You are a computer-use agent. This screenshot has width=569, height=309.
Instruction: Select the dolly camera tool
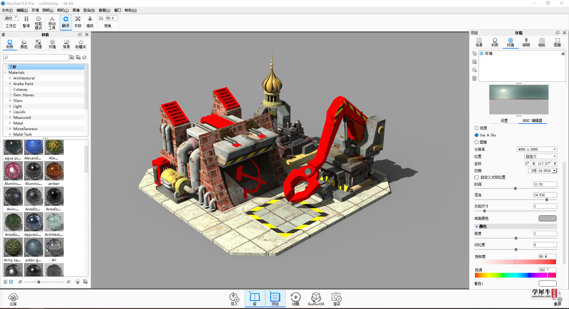point(90,19)
